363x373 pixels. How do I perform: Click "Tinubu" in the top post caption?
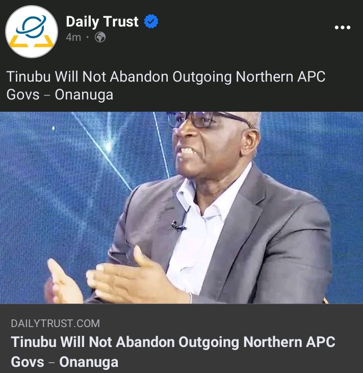click(x=29, y=77)
